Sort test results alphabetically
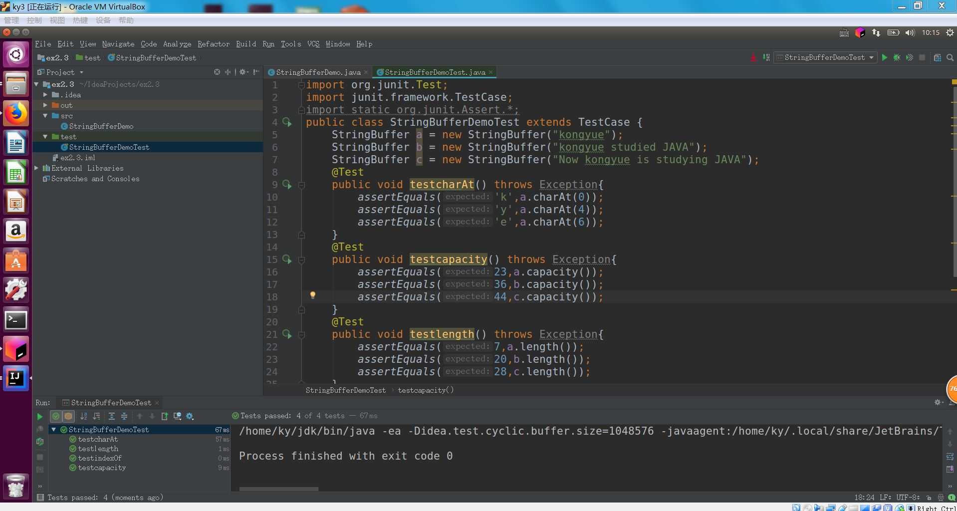Viewport: 957px width, 511px height. [x=84, y=416]
